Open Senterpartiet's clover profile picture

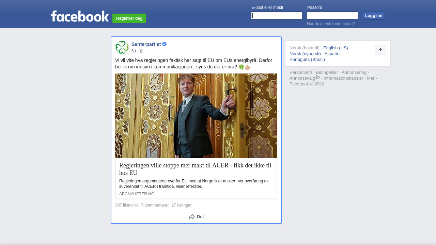[122, 47]
